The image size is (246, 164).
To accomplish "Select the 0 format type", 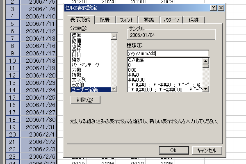I will (x=165, y=65).
